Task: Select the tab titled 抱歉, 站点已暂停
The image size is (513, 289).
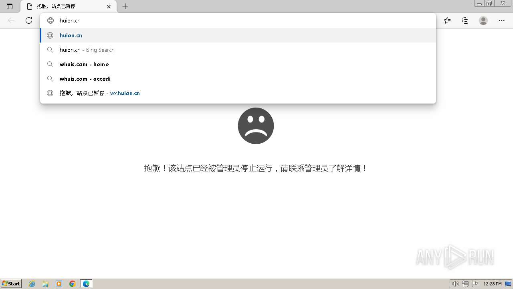Action: (x=69, y=6)
